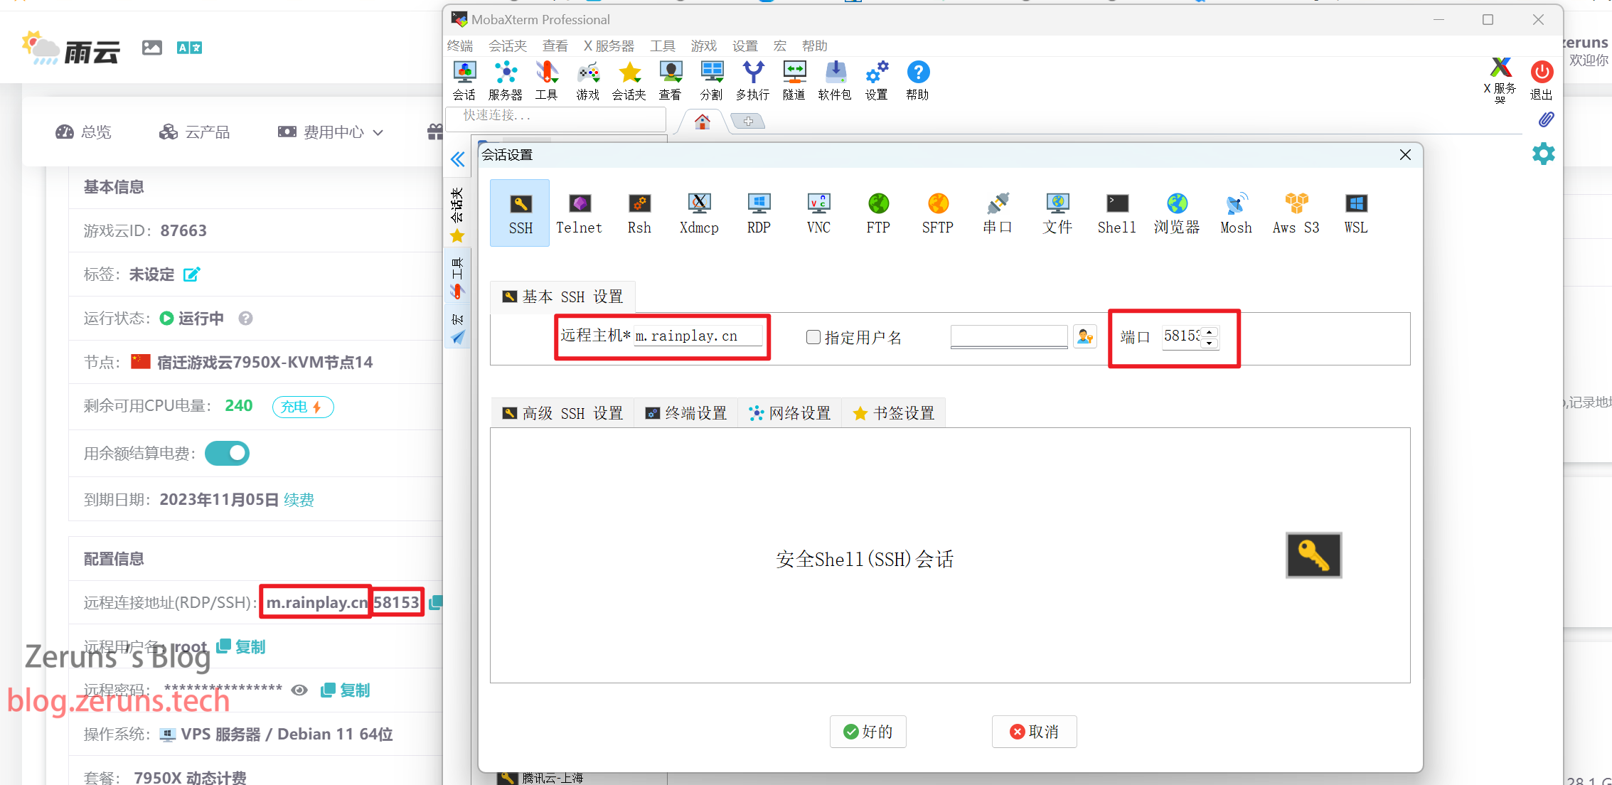Confirm with the 好的 button

tap(868, 732)
